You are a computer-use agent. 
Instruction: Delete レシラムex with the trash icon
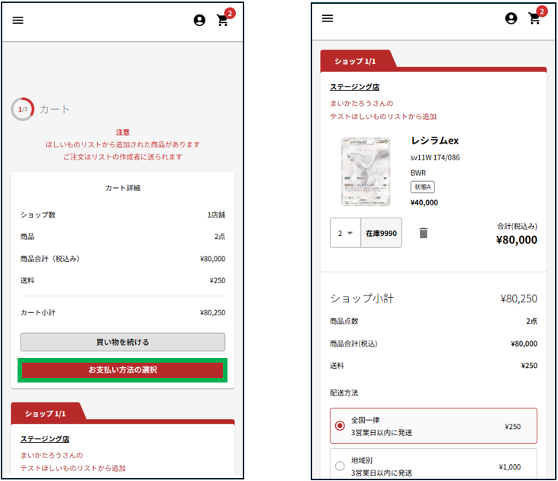click(x=424, y=233)
